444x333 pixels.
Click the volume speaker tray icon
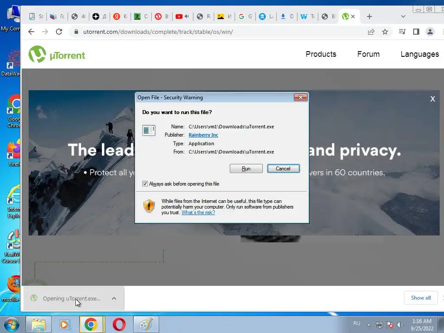(400, 325)
